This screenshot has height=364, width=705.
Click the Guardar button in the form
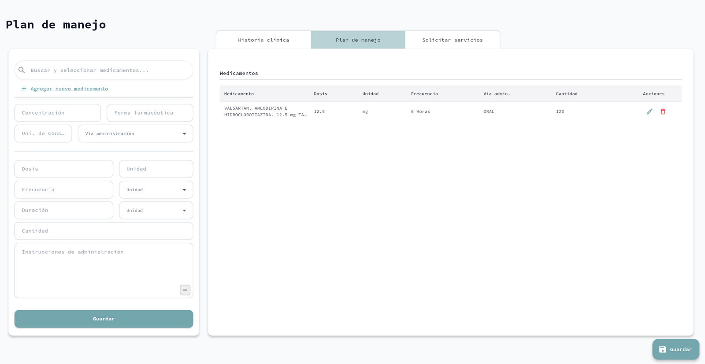click(x=104, y=319)
